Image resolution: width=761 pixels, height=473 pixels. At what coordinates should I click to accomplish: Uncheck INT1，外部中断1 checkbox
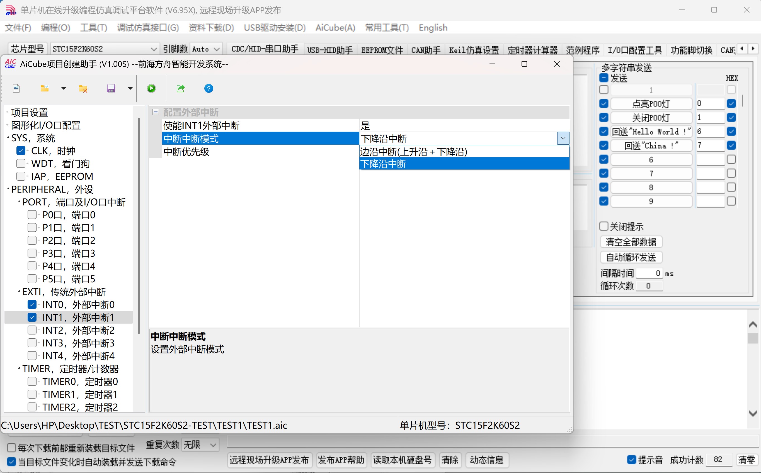point(32,317)
